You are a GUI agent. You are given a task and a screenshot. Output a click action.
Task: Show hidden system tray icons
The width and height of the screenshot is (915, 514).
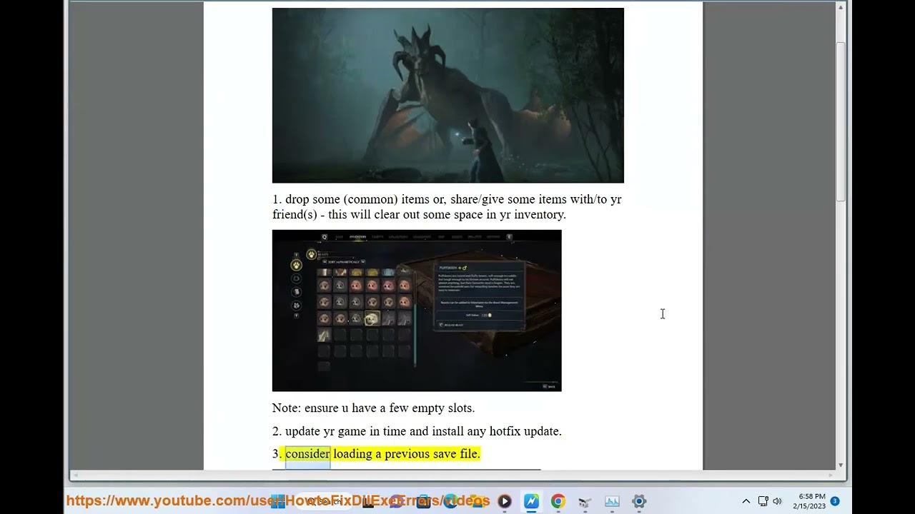pos(746,501)
